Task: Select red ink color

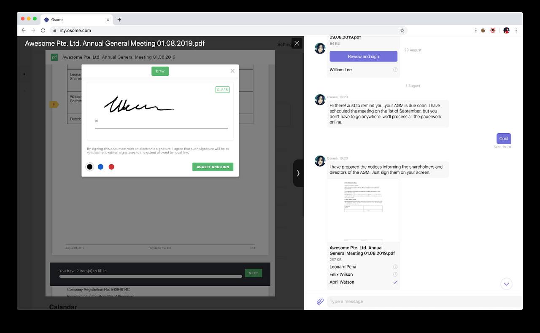Action: [111, 167]
